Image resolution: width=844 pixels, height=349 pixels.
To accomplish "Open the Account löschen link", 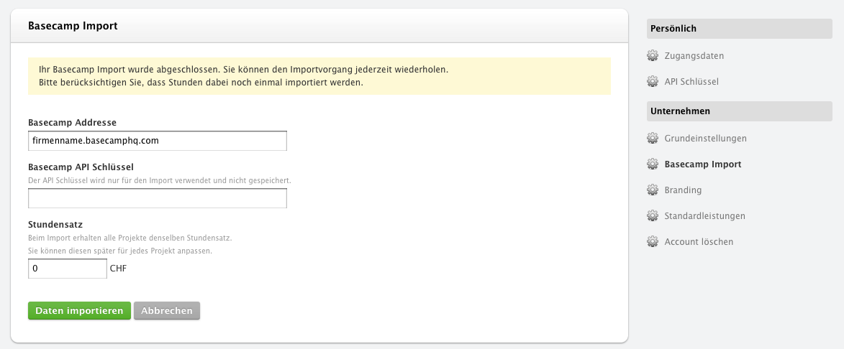I will 699,241.
